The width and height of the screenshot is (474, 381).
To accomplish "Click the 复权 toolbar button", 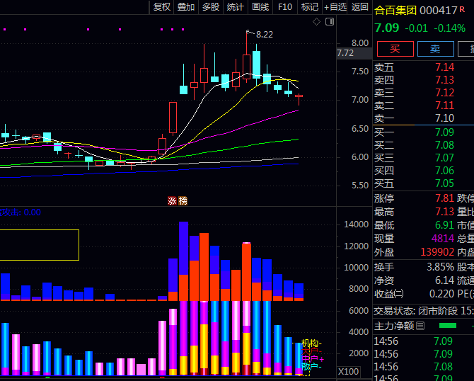I will (x=162, y=7).
